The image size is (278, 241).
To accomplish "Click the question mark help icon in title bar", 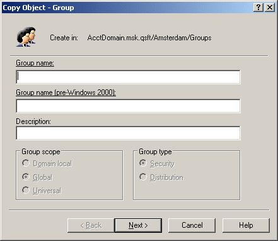I will point(258,8).
